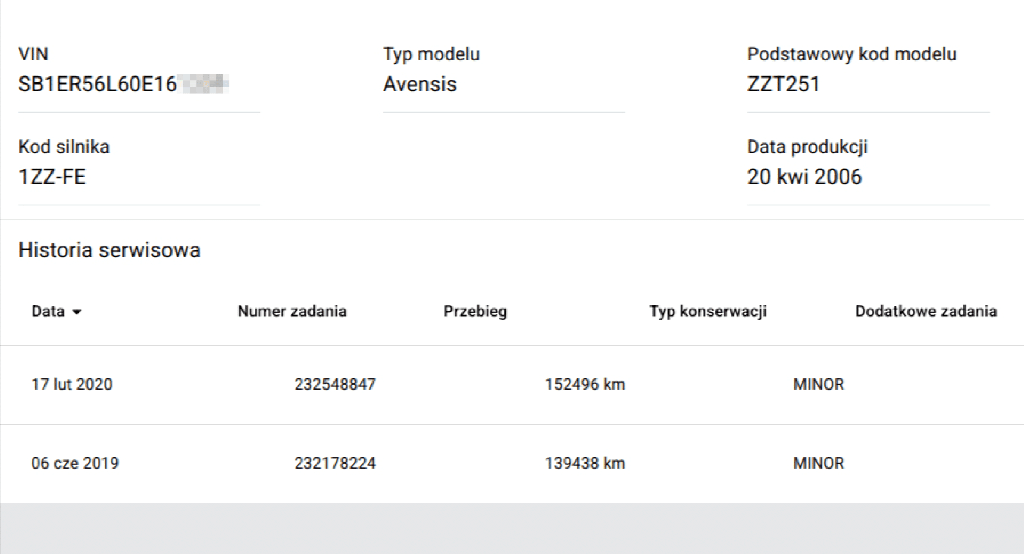Click the Dodatkowe zadania column header
The image size is (1024, 554).
(x=925, y=311)
